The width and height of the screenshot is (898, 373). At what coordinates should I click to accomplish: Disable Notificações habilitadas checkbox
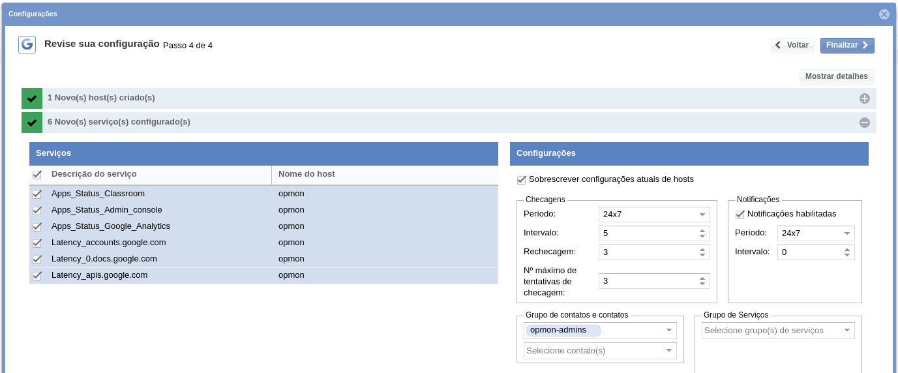pyautogui.click(x=740, y=214)
